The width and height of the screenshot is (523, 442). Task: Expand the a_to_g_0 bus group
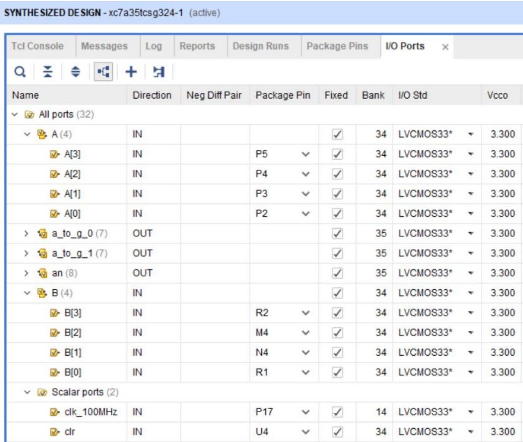click(x=28, y=233)
